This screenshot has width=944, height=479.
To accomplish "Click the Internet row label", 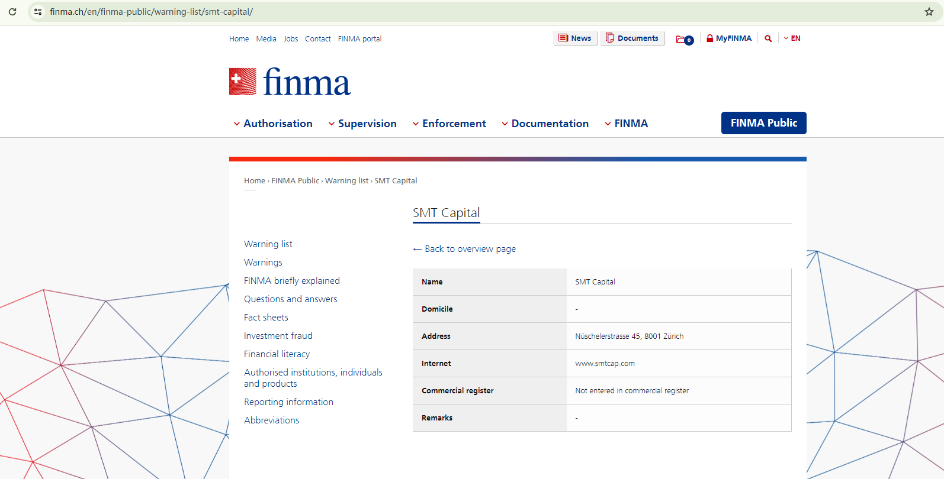I will 436,364.
